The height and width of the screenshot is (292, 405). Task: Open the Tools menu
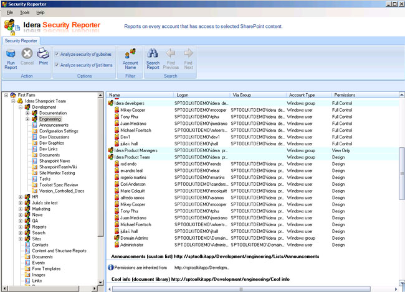click(x=25, y=12)
